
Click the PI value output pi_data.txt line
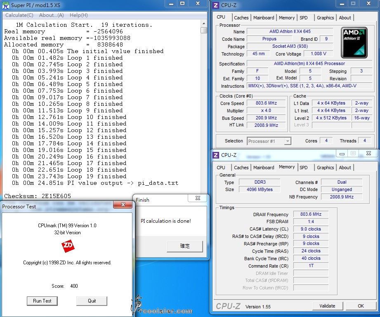tap(95, 183)
